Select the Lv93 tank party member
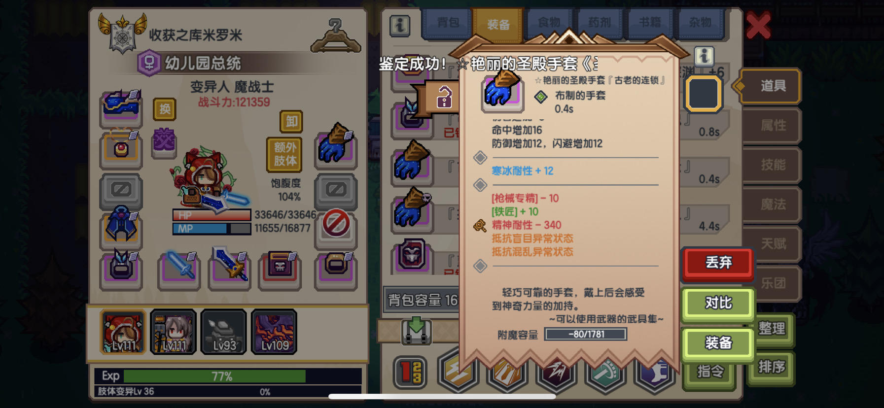Image resolution: width=884 pixels, height=408 pixels. tap(224, 332)
